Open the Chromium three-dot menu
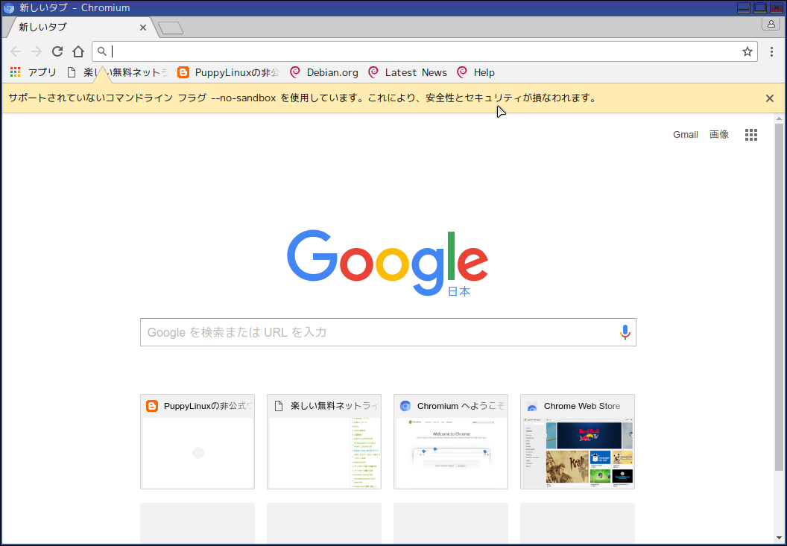 [x=772, y=51]
